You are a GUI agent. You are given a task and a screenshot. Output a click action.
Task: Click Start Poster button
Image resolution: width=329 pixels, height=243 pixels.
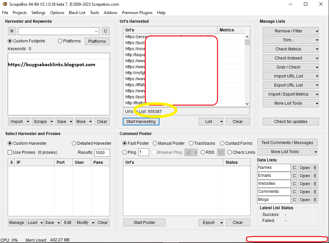144,222
